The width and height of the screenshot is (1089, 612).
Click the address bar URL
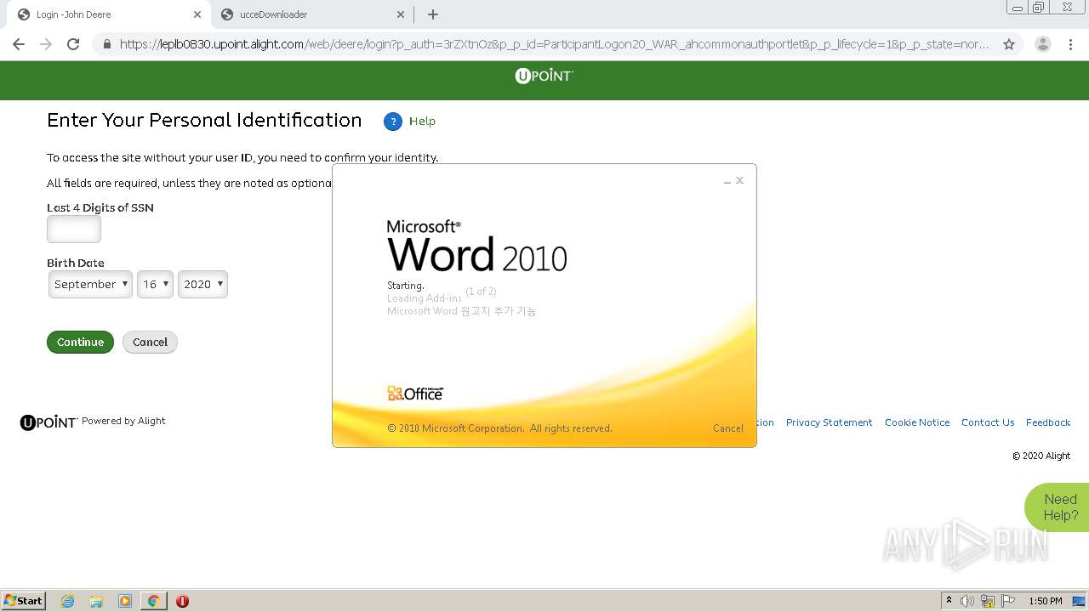(x=554, y=44)
